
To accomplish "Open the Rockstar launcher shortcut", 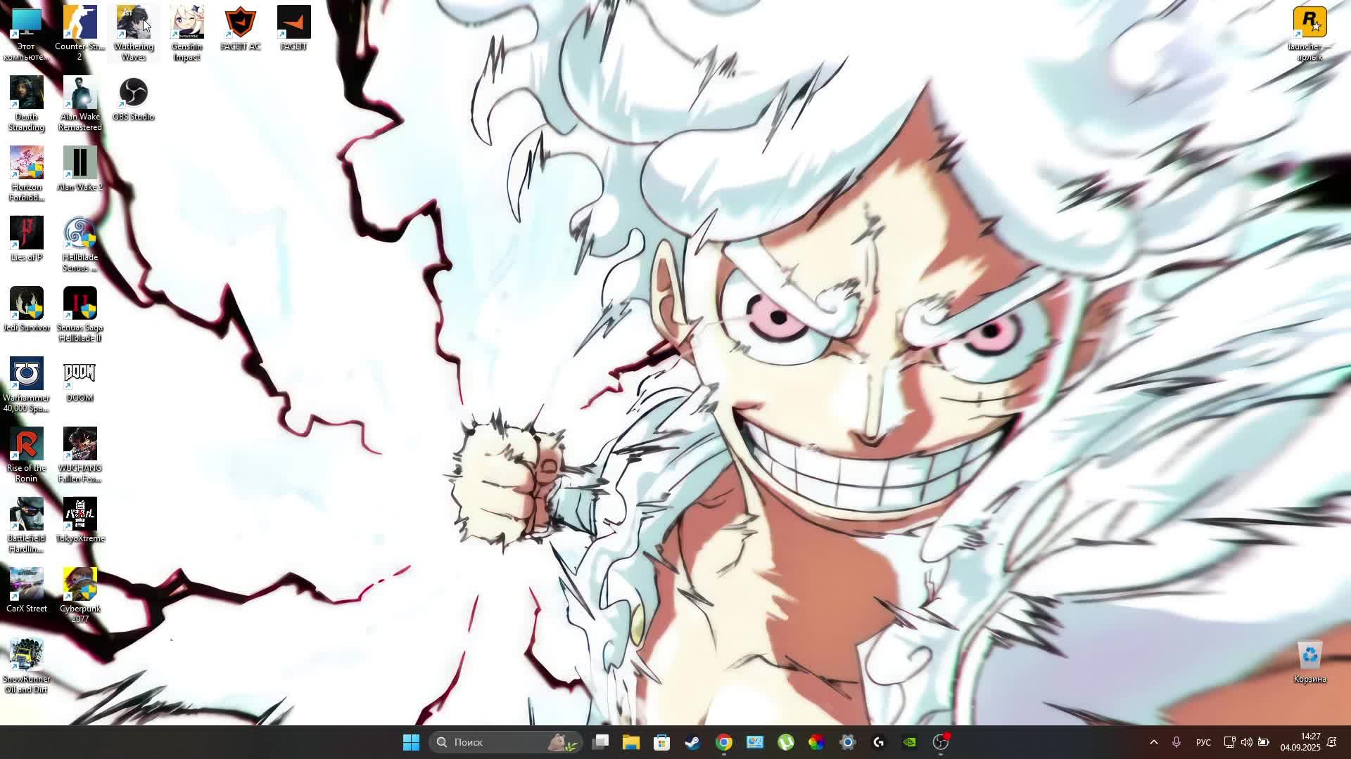I will [x=1309, y=23].
